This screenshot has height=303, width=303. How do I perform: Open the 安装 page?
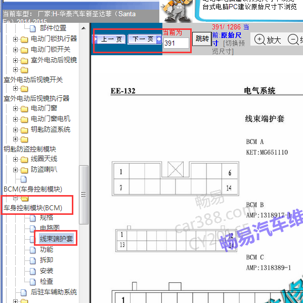47,271
